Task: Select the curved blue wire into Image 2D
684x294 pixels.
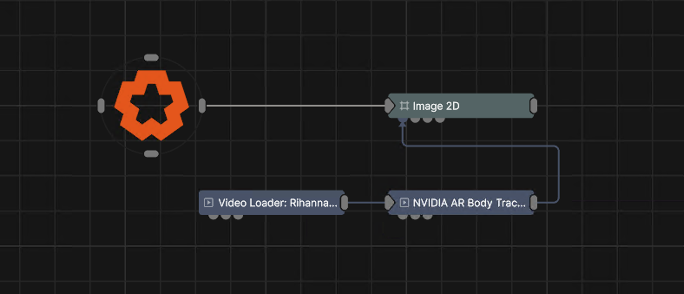Action: click(559, 173)
